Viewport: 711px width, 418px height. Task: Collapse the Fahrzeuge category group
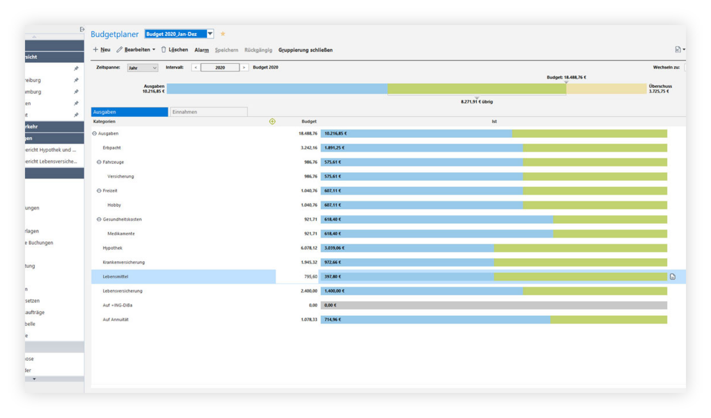click(x=99, y=162)
